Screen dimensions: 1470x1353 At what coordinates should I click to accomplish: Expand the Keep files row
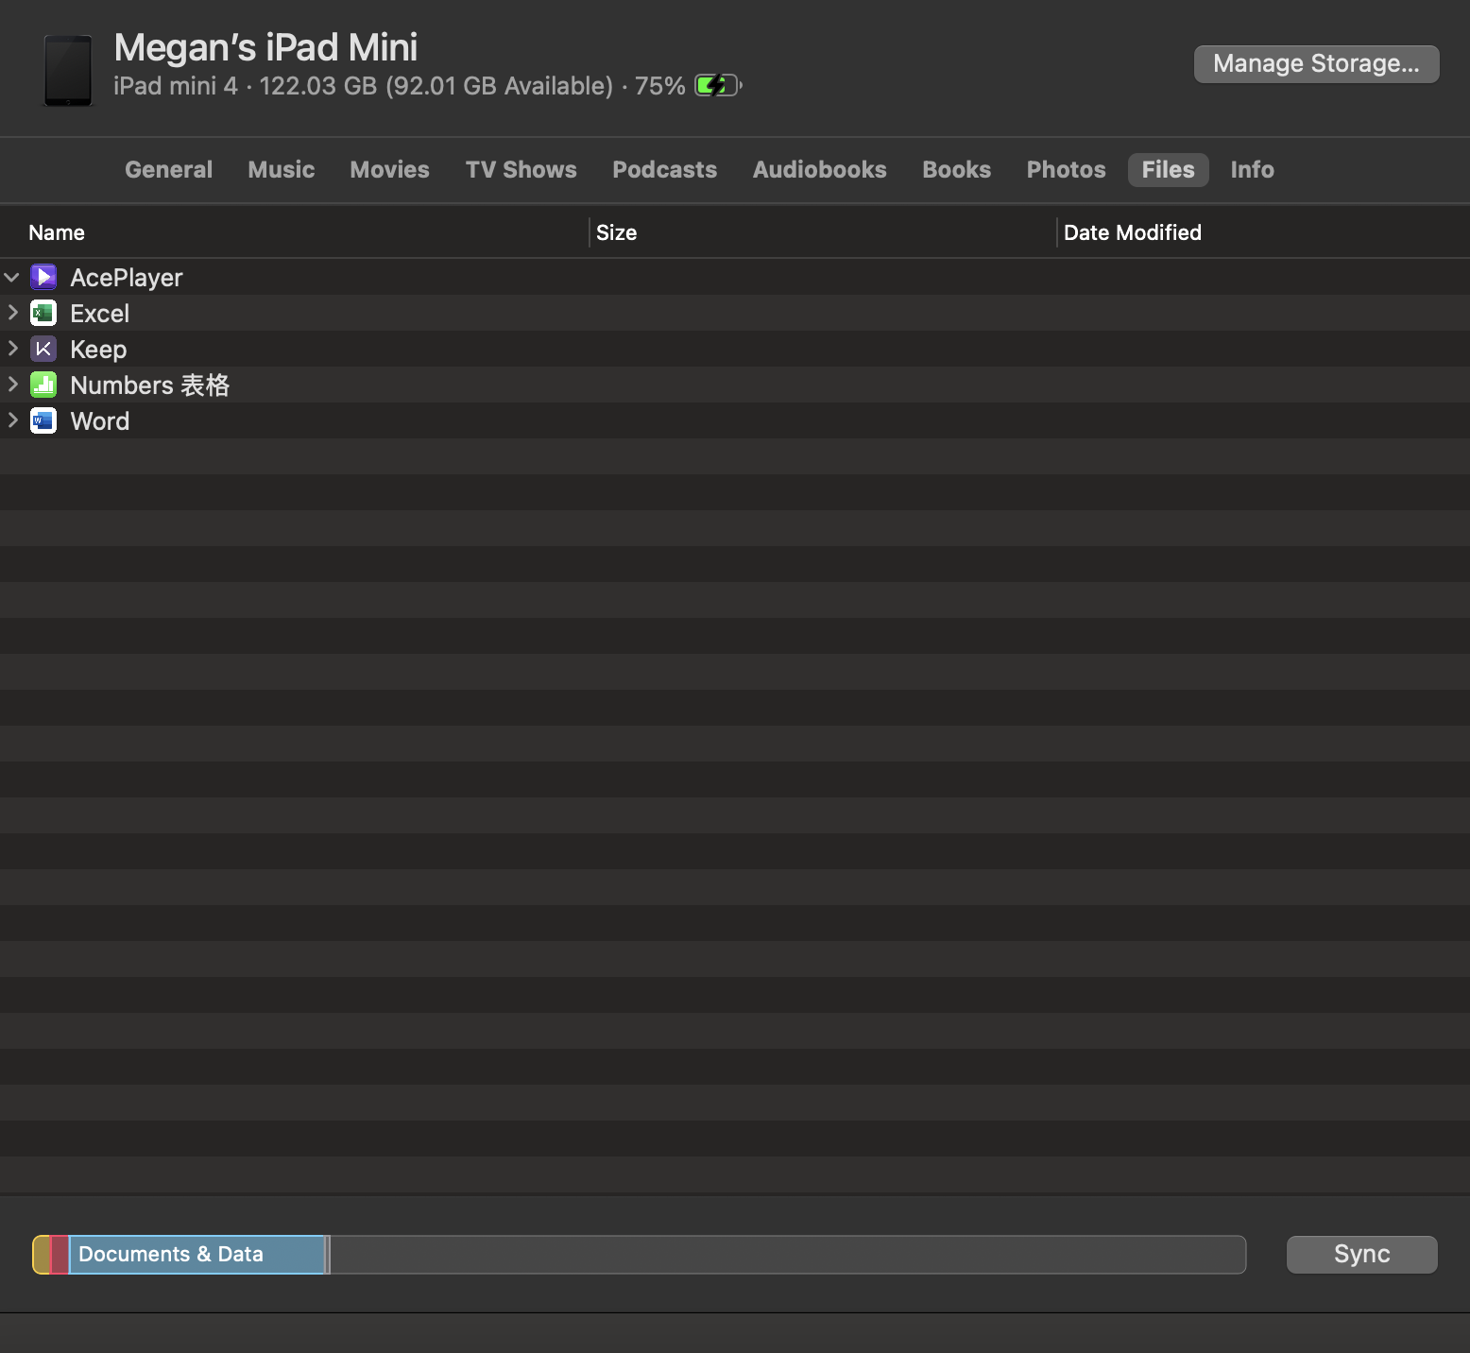[12, 349]
